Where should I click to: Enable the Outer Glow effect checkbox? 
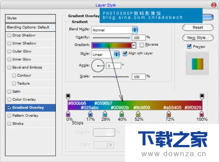[9, 51]
